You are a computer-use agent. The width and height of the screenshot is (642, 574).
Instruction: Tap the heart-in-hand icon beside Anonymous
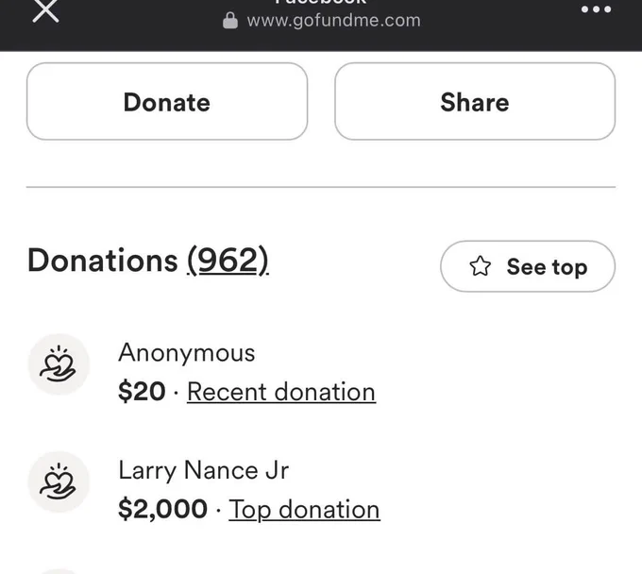[x=59, y=364]
